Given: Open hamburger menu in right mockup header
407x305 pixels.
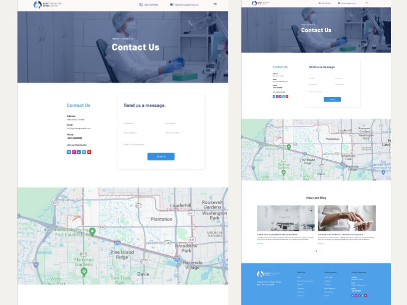Looking at the screenshot, I should (367, 3).
